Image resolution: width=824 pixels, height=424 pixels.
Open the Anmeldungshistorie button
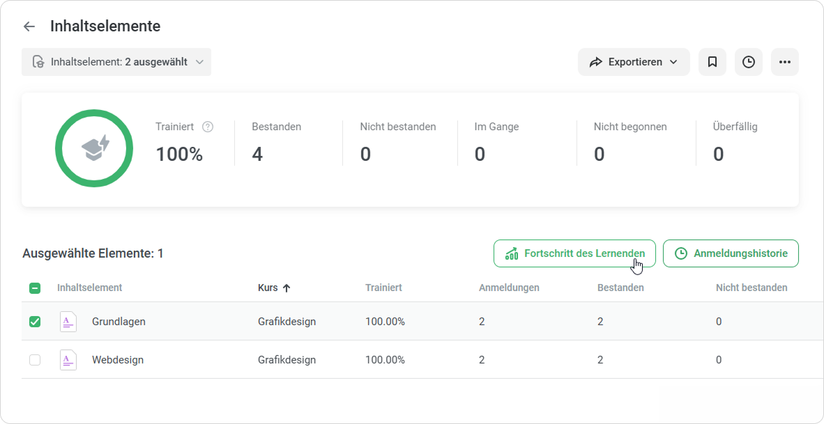(731, 253)
